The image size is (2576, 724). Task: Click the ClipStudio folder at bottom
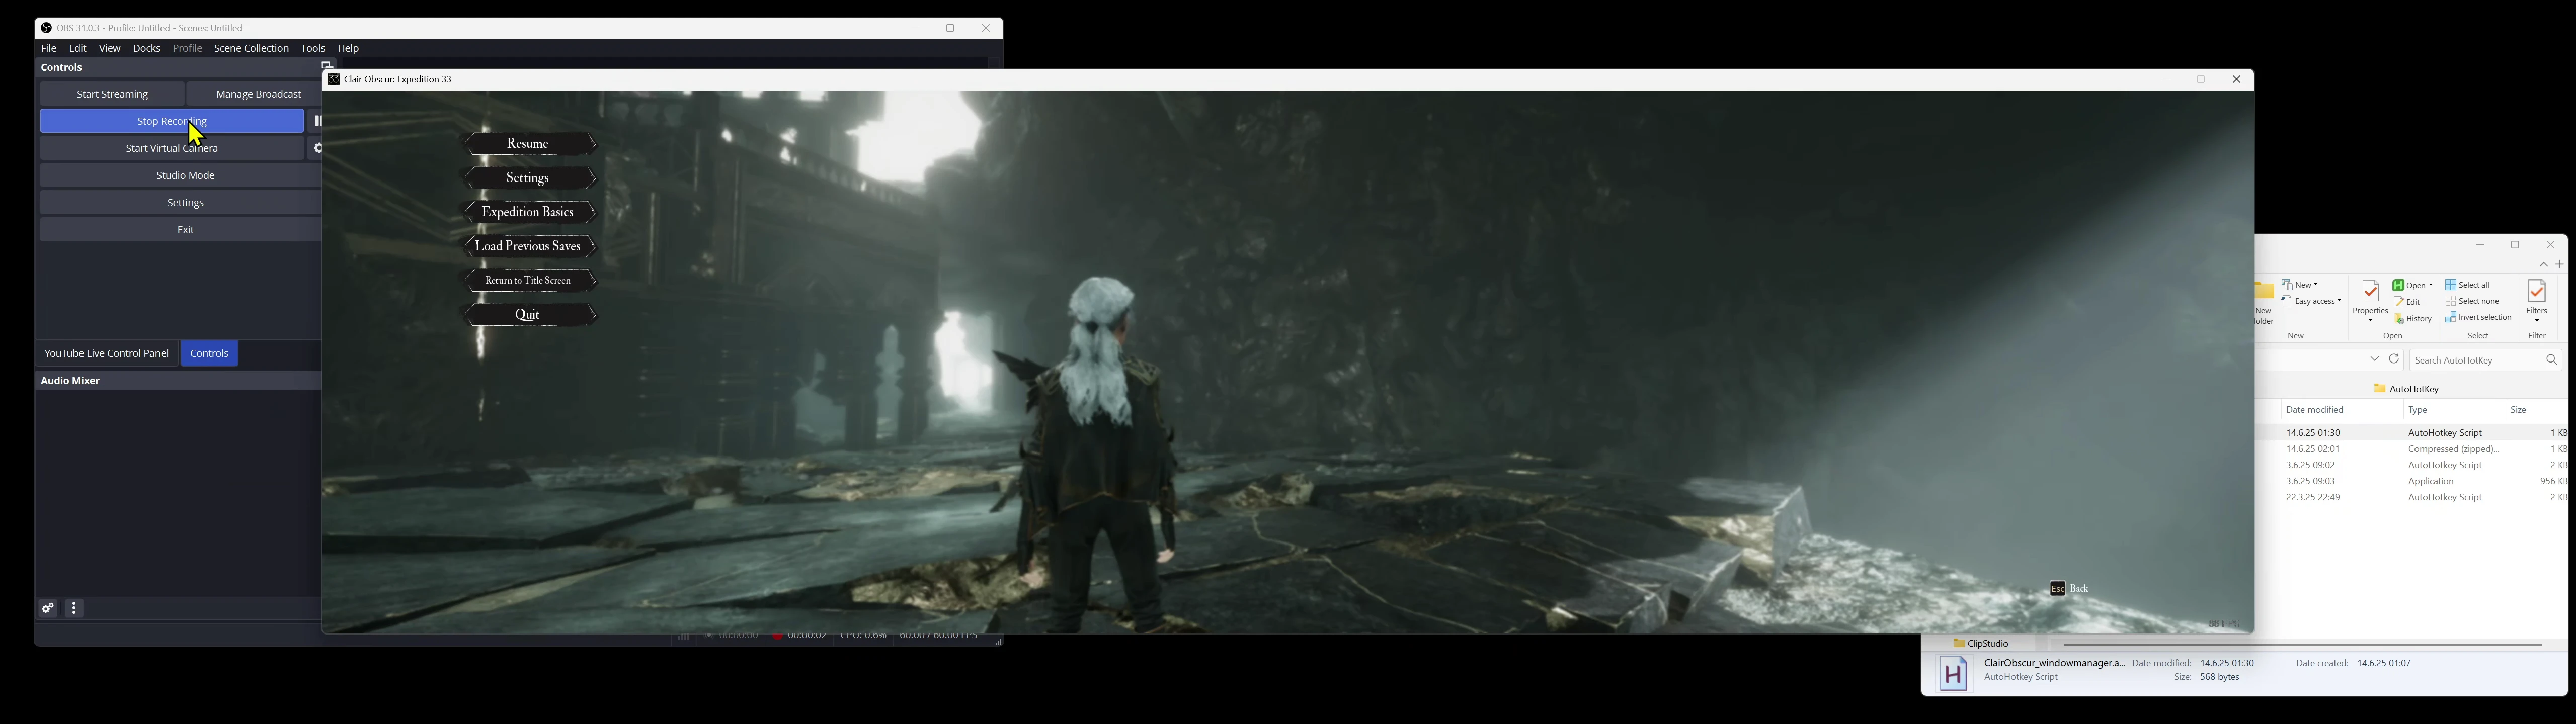pos(1981,643)
